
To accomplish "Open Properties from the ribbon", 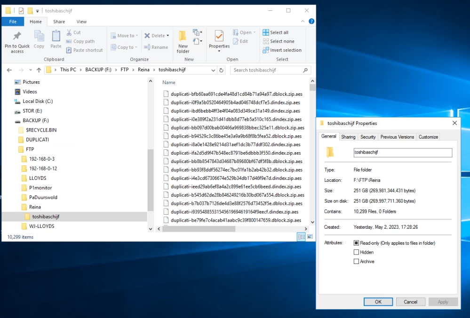I will (x=219, y=37).
